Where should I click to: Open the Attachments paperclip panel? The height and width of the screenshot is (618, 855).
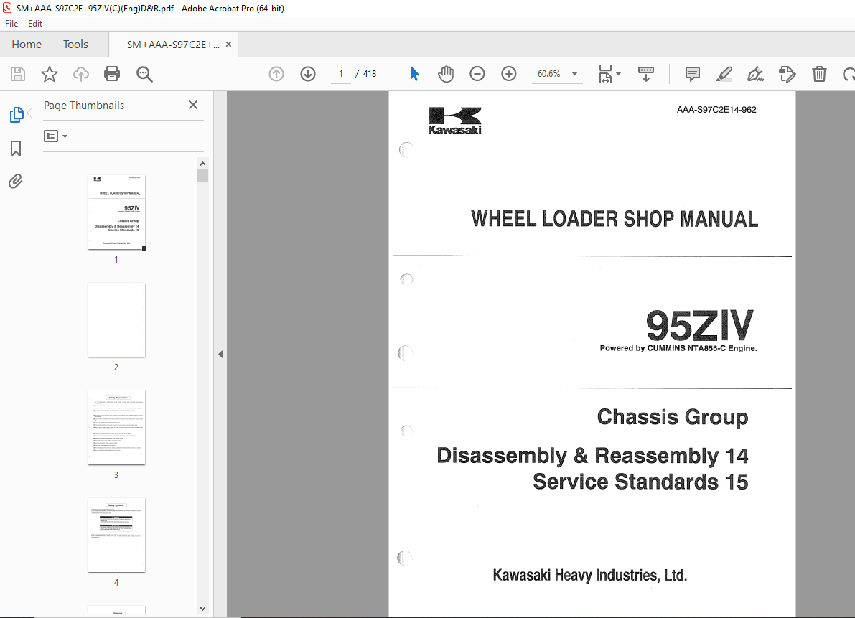(16, 181)
